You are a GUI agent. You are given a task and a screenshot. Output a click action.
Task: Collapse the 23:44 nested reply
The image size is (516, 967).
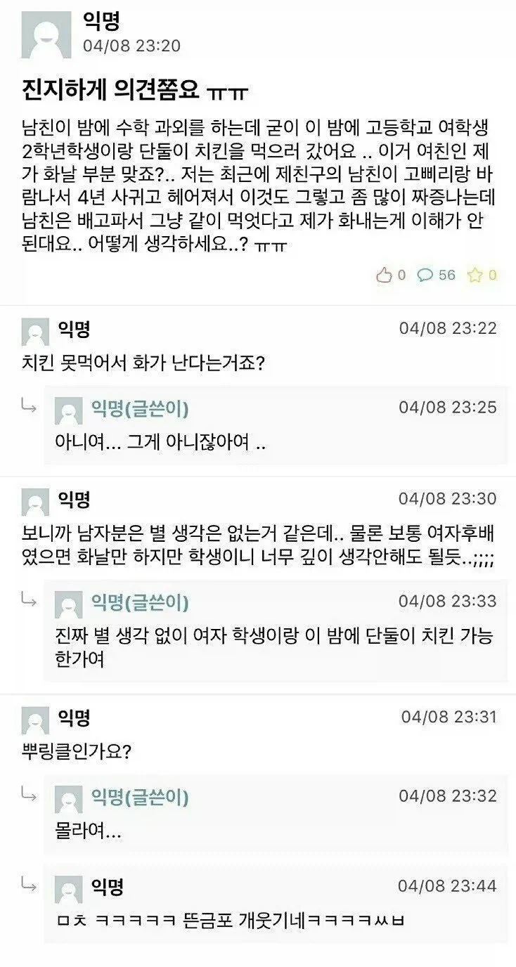coord(27,883)
